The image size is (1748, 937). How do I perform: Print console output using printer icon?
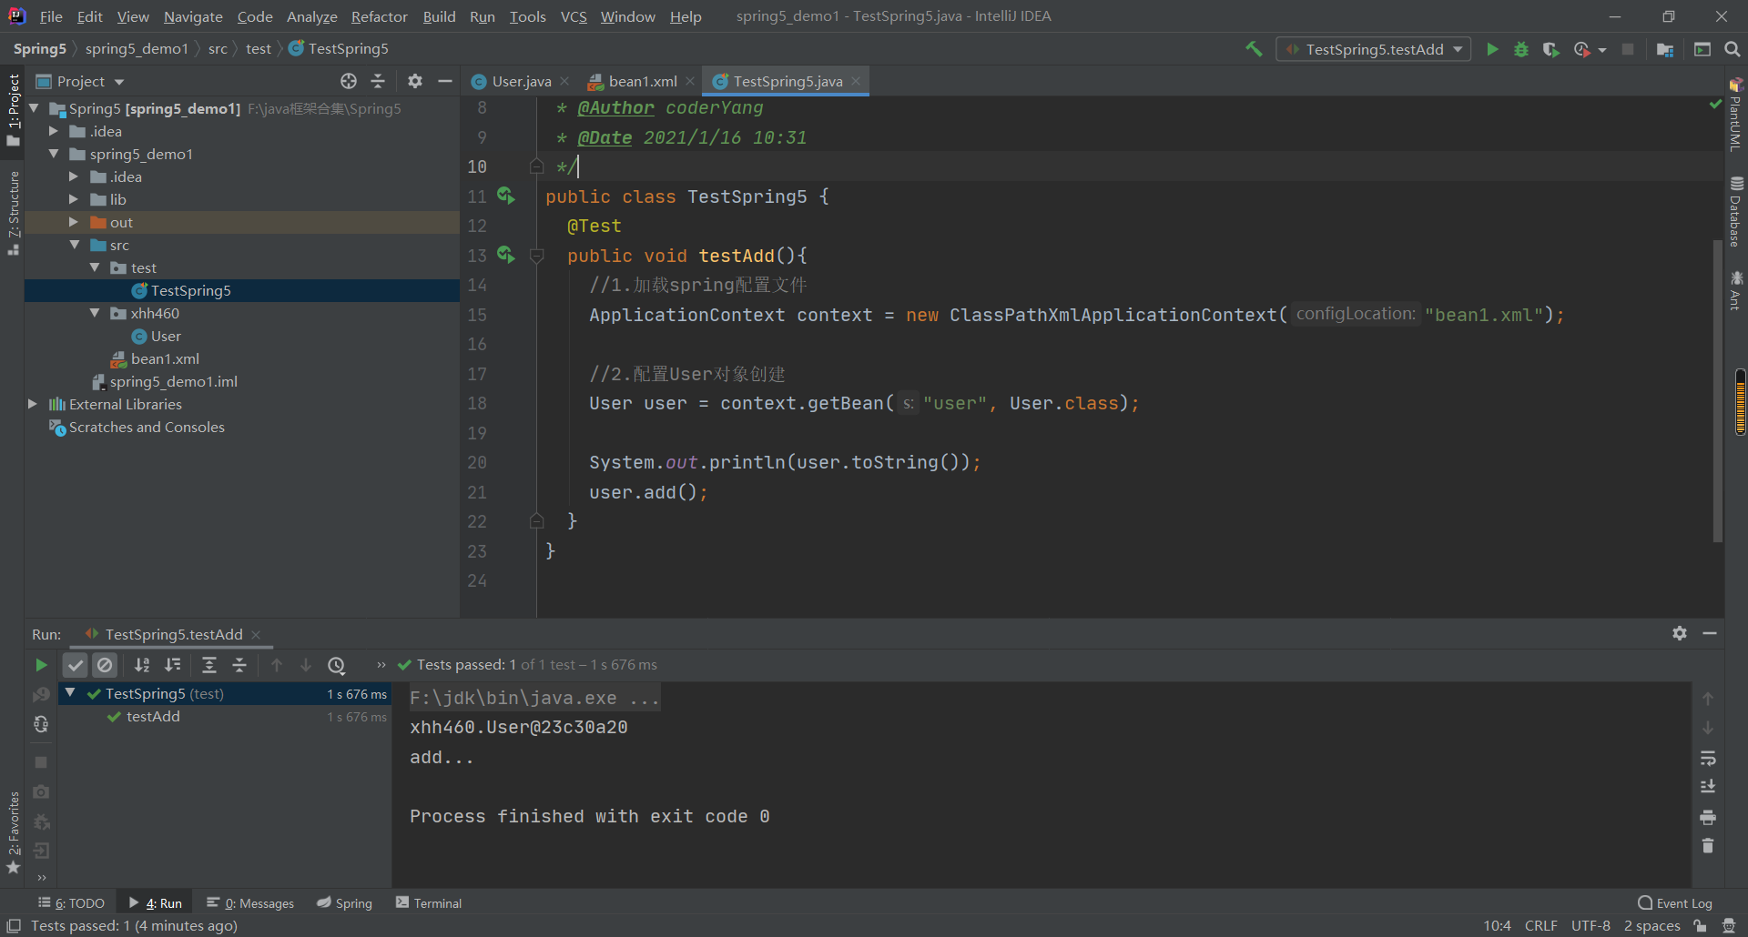click(x=1708, y=817)
